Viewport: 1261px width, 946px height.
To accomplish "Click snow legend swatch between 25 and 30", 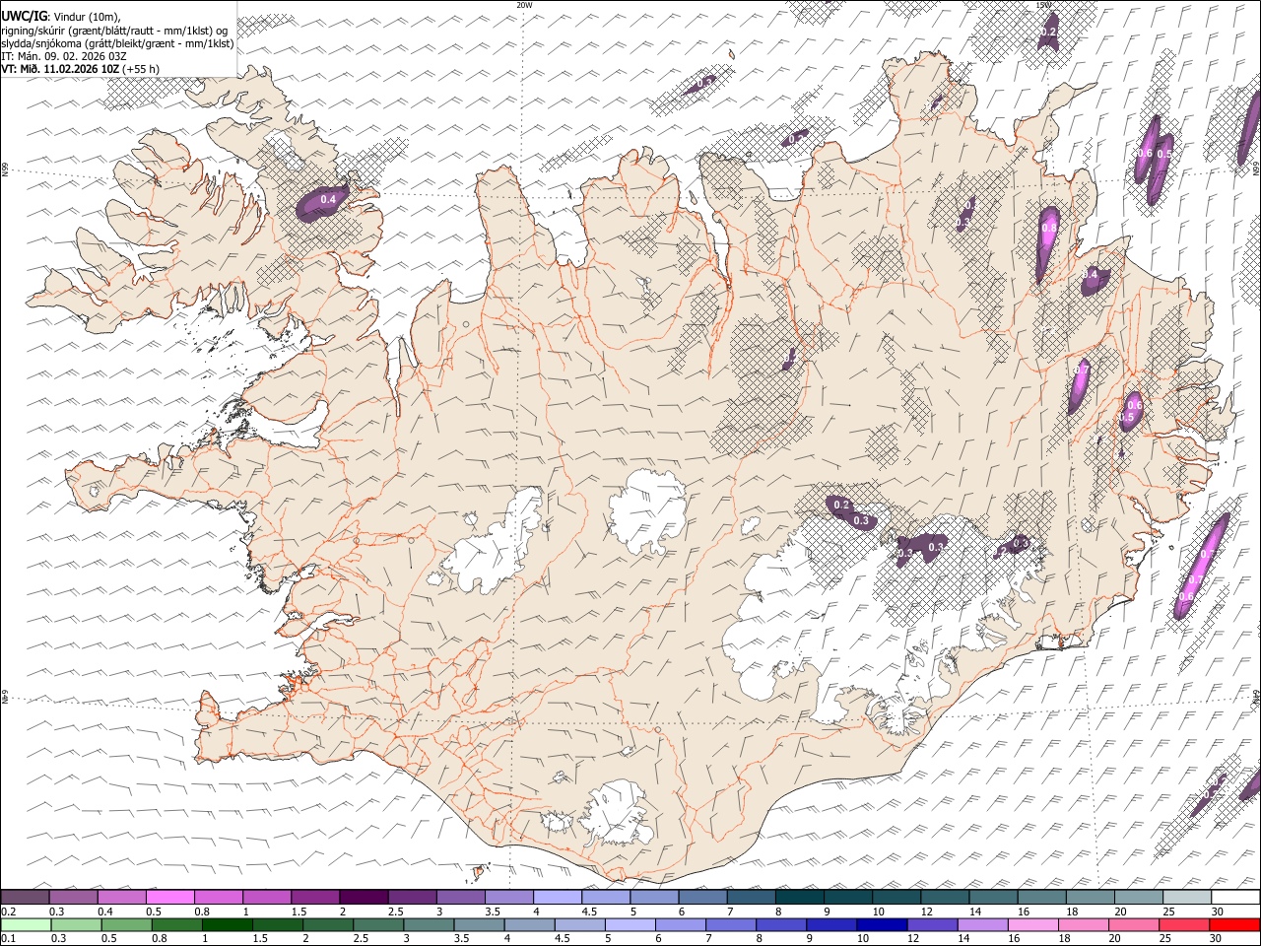I will 1188,897.
